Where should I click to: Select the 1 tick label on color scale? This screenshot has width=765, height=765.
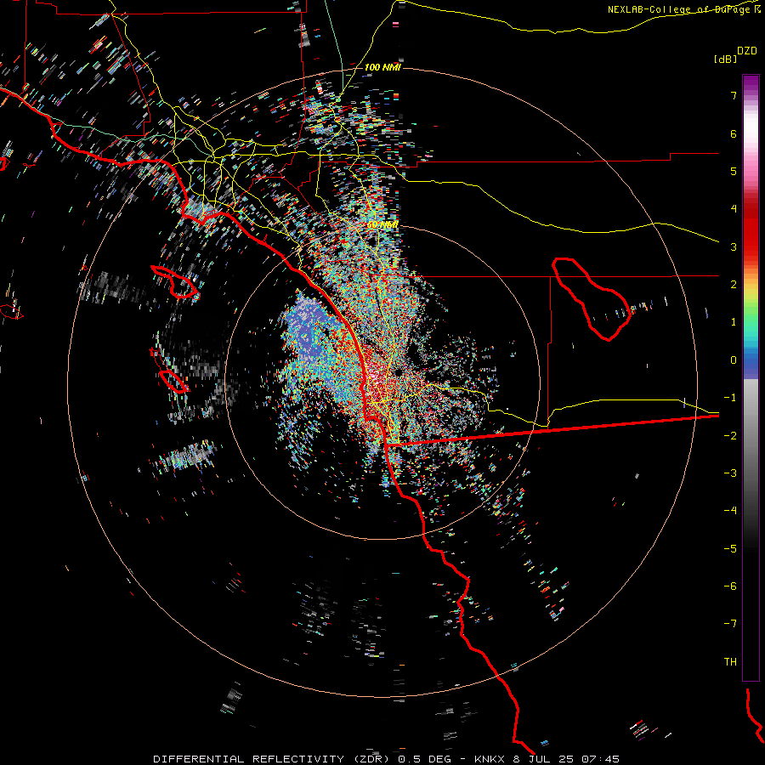point(734,322)
